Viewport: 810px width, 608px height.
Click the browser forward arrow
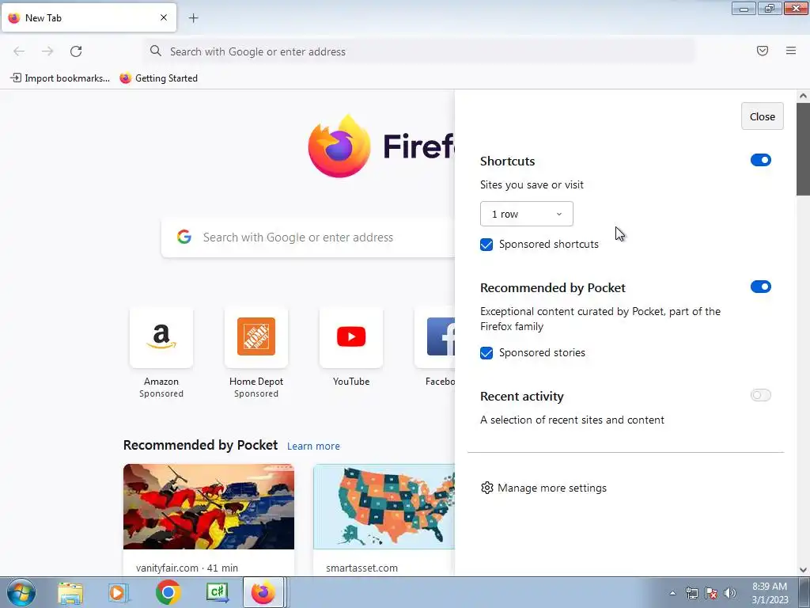tap(47, 51)
